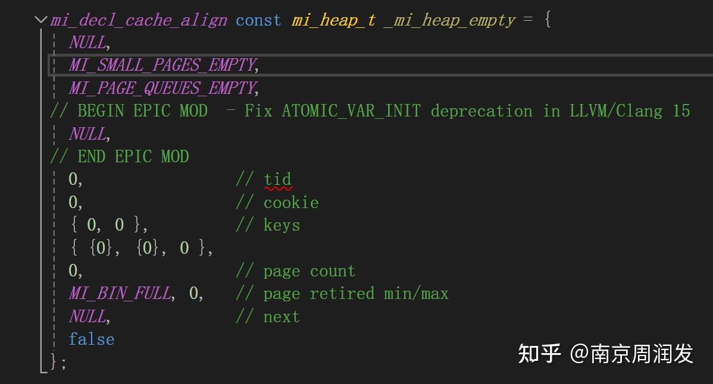Select the mi_heap_t type name
713x384 pixels.
coord(332,20)
